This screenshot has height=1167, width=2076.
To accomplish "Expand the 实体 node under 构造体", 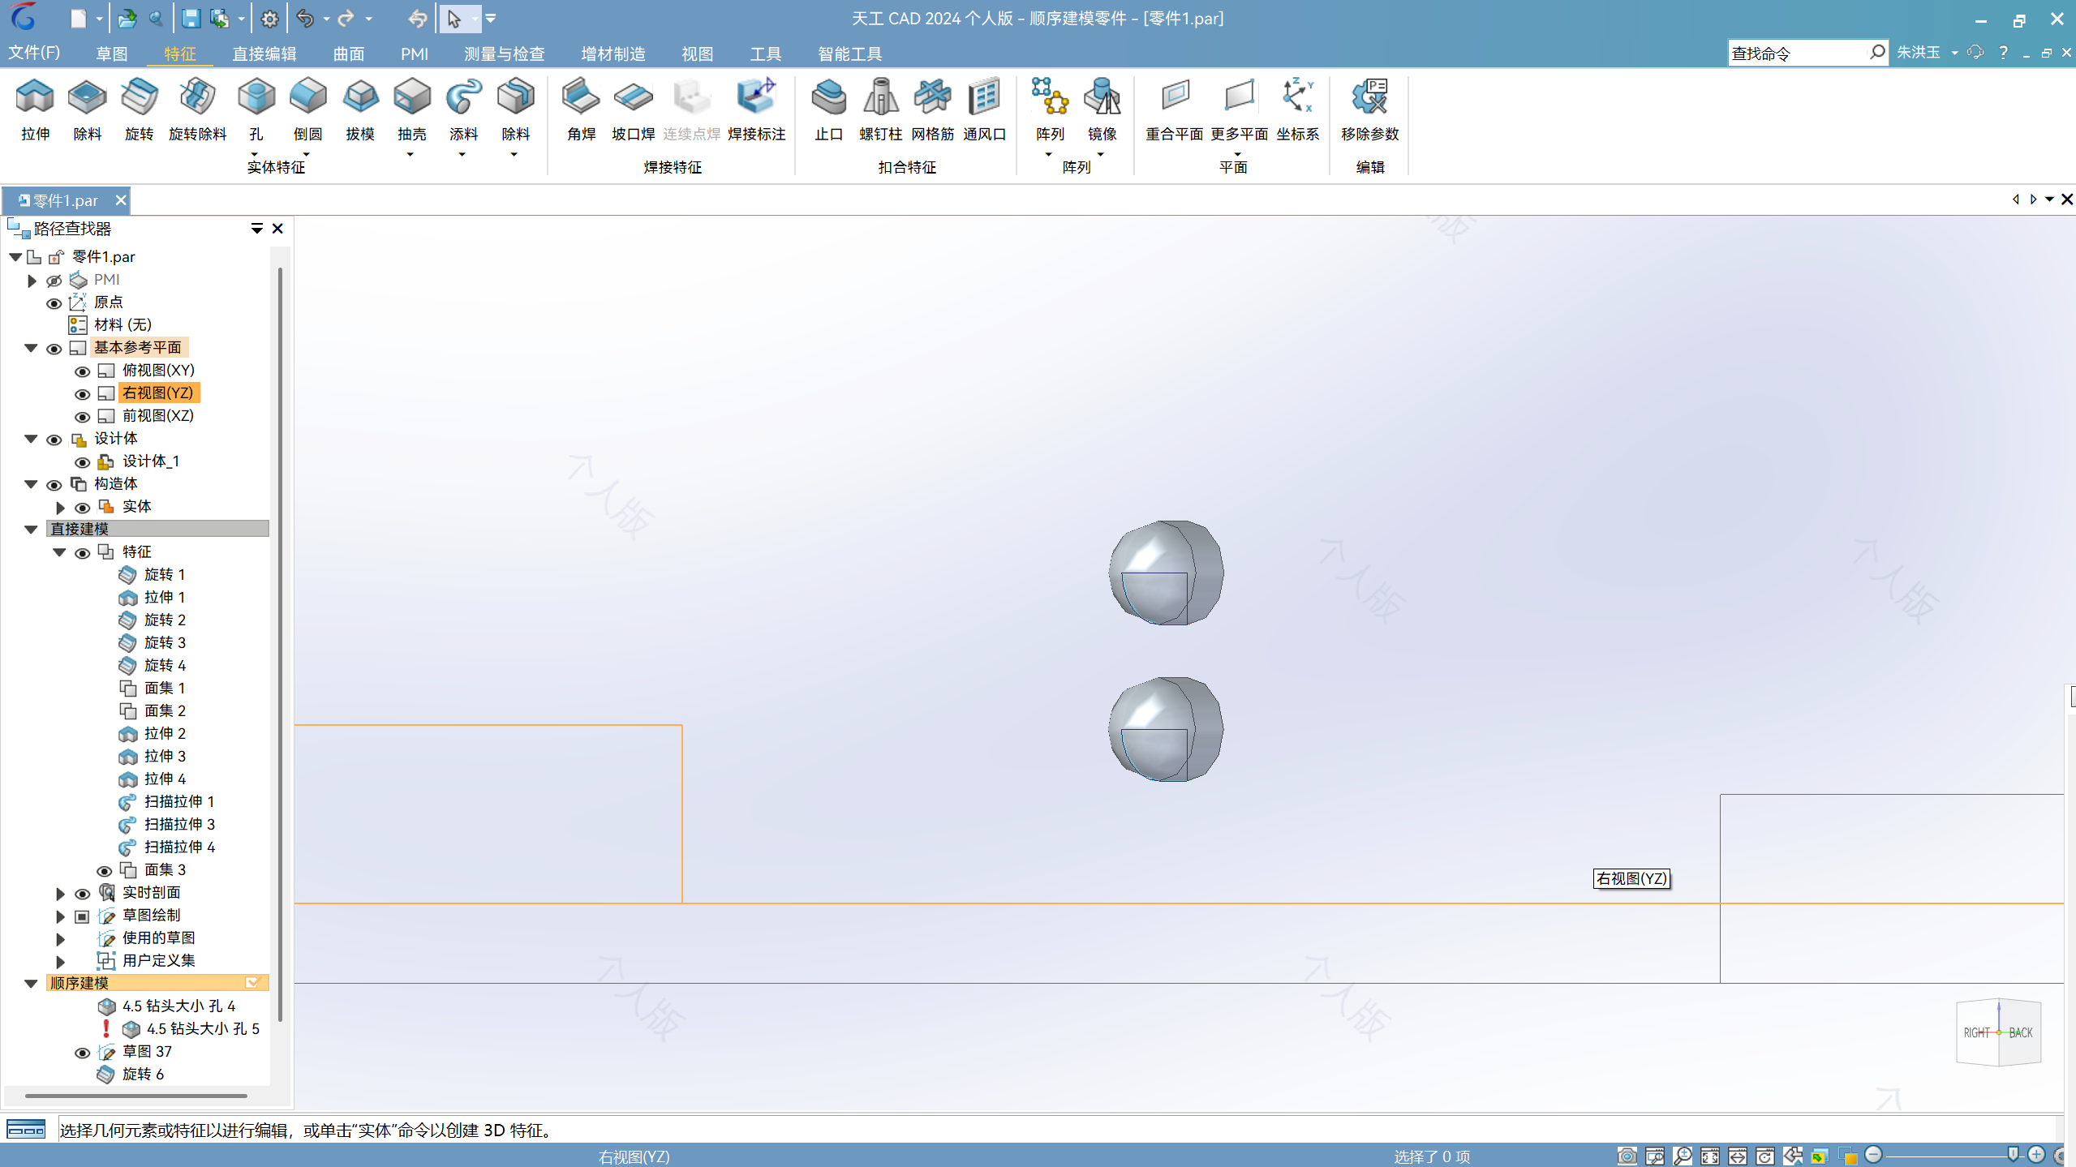I will click(60, 508).
